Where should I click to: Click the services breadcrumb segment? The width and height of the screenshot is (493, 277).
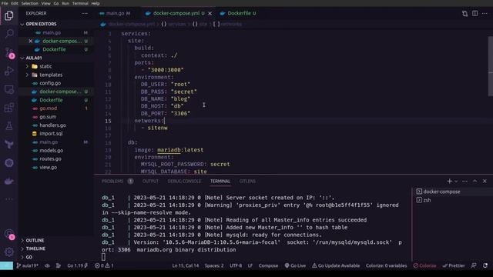[x=173, y=24]
